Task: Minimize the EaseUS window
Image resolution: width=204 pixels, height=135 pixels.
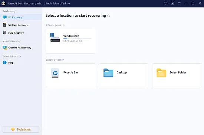Action: (186, 3)
